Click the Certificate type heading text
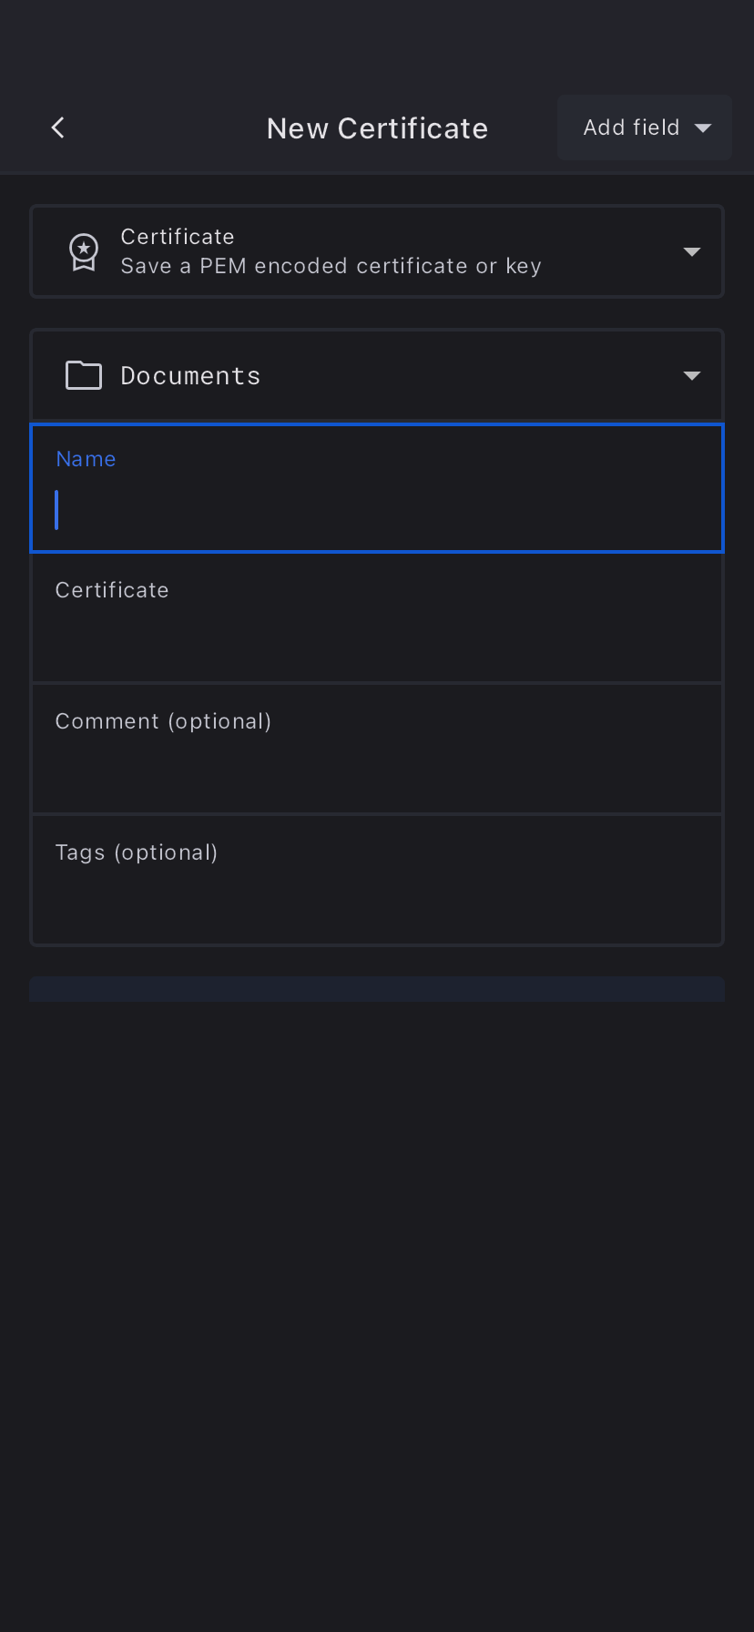The width and height of the screenshot is (754, 1632). coord(178,237)
